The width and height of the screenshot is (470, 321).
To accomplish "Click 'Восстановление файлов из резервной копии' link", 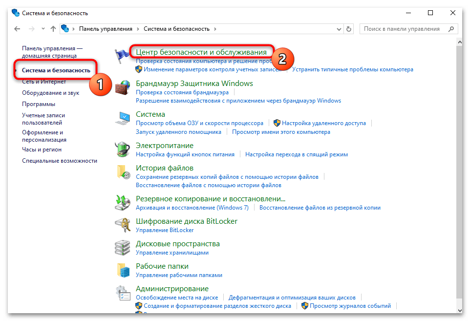I will click(x=320, y=208).
